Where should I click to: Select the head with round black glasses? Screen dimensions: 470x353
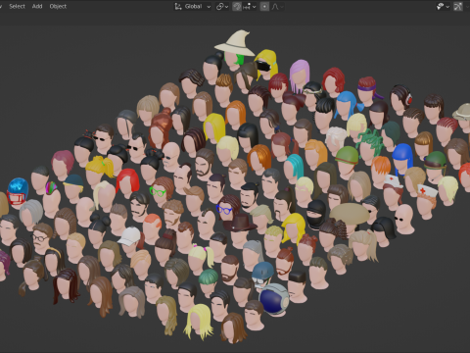41,238
